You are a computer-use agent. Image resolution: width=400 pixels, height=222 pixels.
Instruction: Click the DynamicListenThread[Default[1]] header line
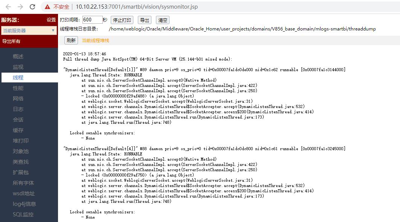pyautogui.click(x=205, y=70)
